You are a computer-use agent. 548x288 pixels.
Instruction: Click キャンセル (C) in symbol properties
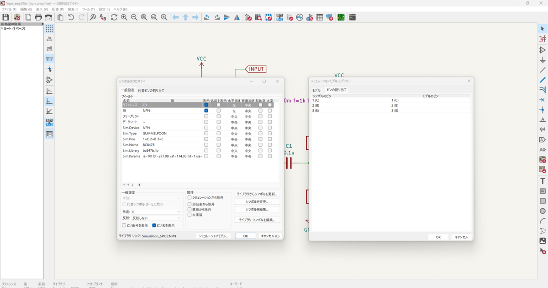pyautogui.click(x=269, y=236)
